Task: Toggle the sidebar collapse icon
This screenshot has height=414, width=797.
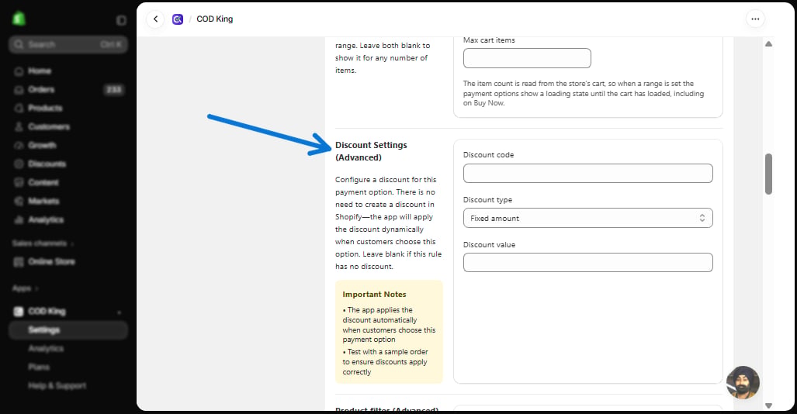Action: pyautogui.click(x=121, y=20)
